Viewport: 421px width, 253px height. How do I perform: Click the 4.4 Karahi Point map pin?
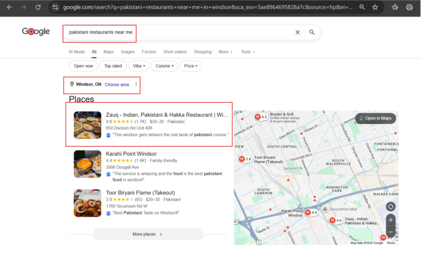[311, 212]
